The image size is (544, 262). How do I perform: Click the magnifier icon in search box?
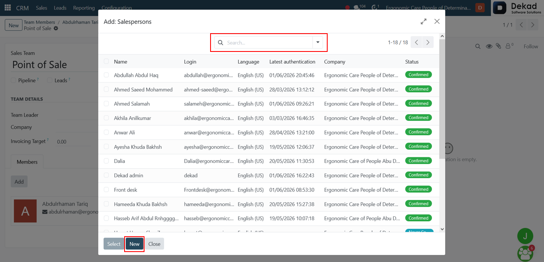click(221, 43)
